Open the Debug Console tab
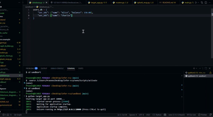 57,68
